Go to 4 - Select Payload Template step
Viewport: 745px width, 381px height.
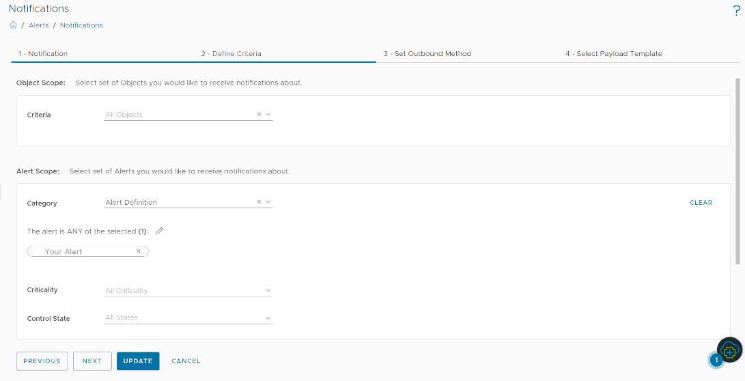click(x=613, y=54)
